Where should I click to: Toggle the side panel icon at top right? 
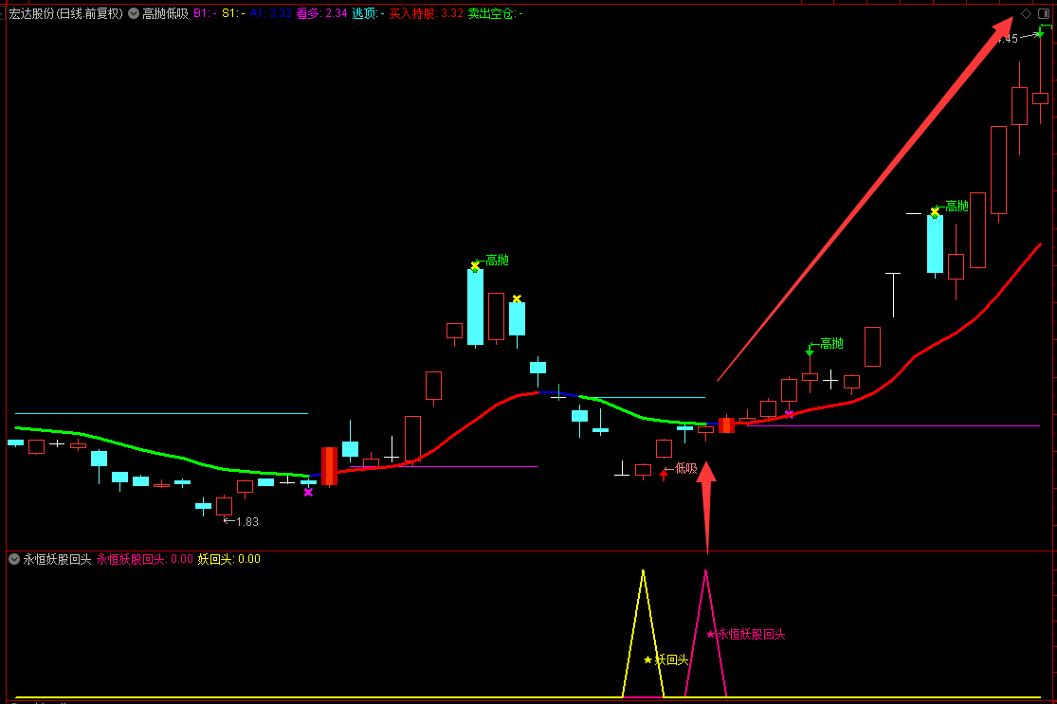click(x=1046, y=13)
